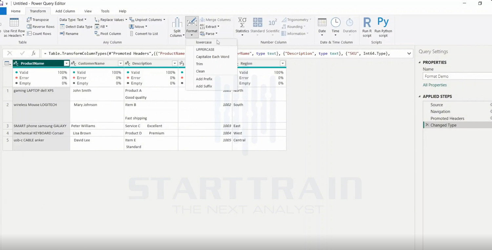Switch to the Tools tab
Screen dimensions: 492x250
[105, 11]
